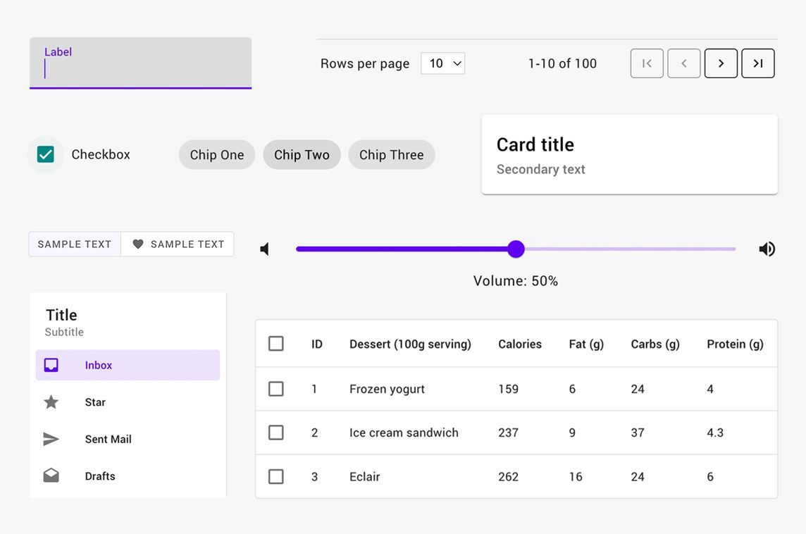Click the first page pagination icon
Screen dimensions: 806x534
647,63
